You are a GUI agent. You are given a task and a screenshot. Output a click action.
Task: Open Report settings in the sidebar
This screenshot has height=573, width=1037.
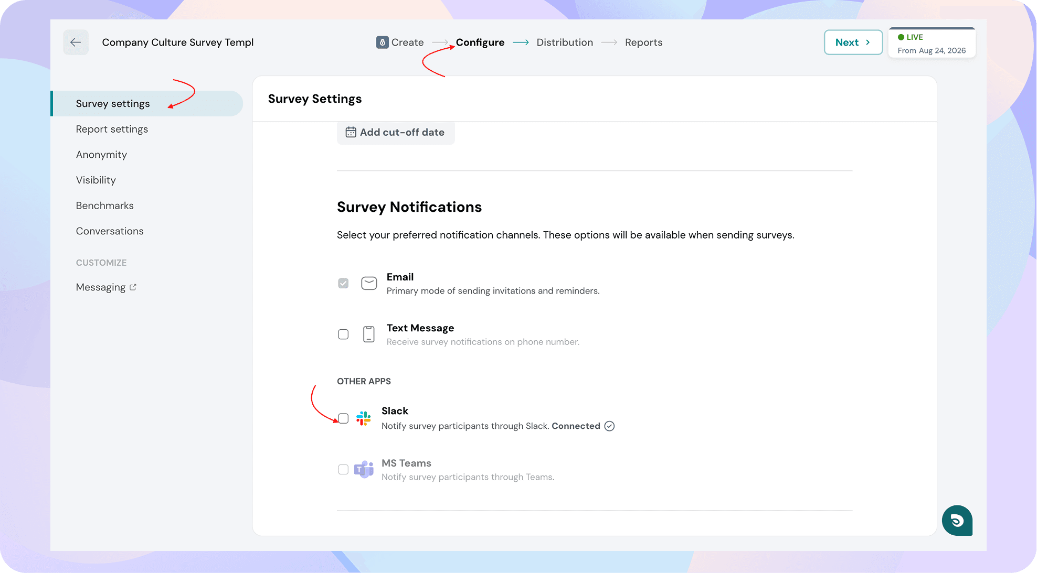(x=112, y=129)
